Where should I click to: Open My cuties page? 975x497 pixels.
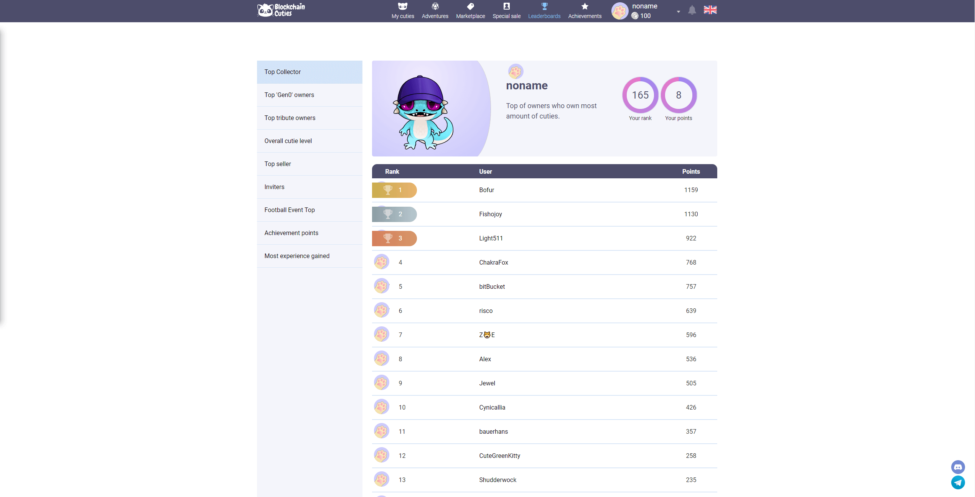point(402,11)
